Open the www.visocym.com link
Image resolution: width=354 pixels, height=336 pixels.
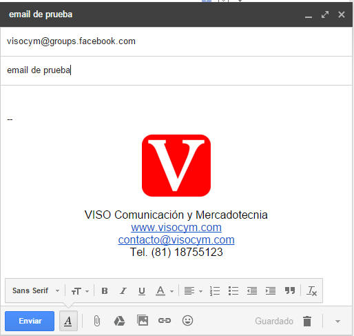(176, 228)
